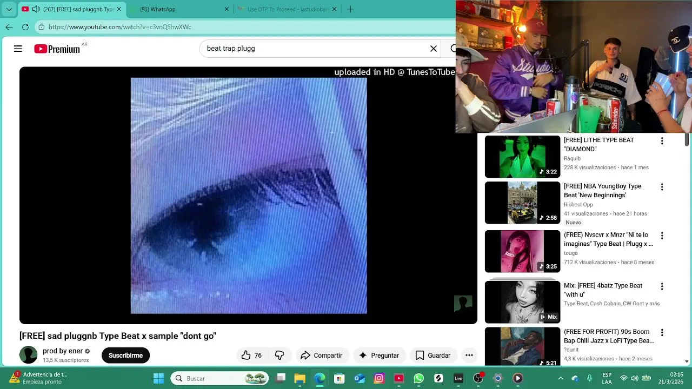Click the video player eye image
The height and width of the screenshot is (389, 692).
point(249,196)
